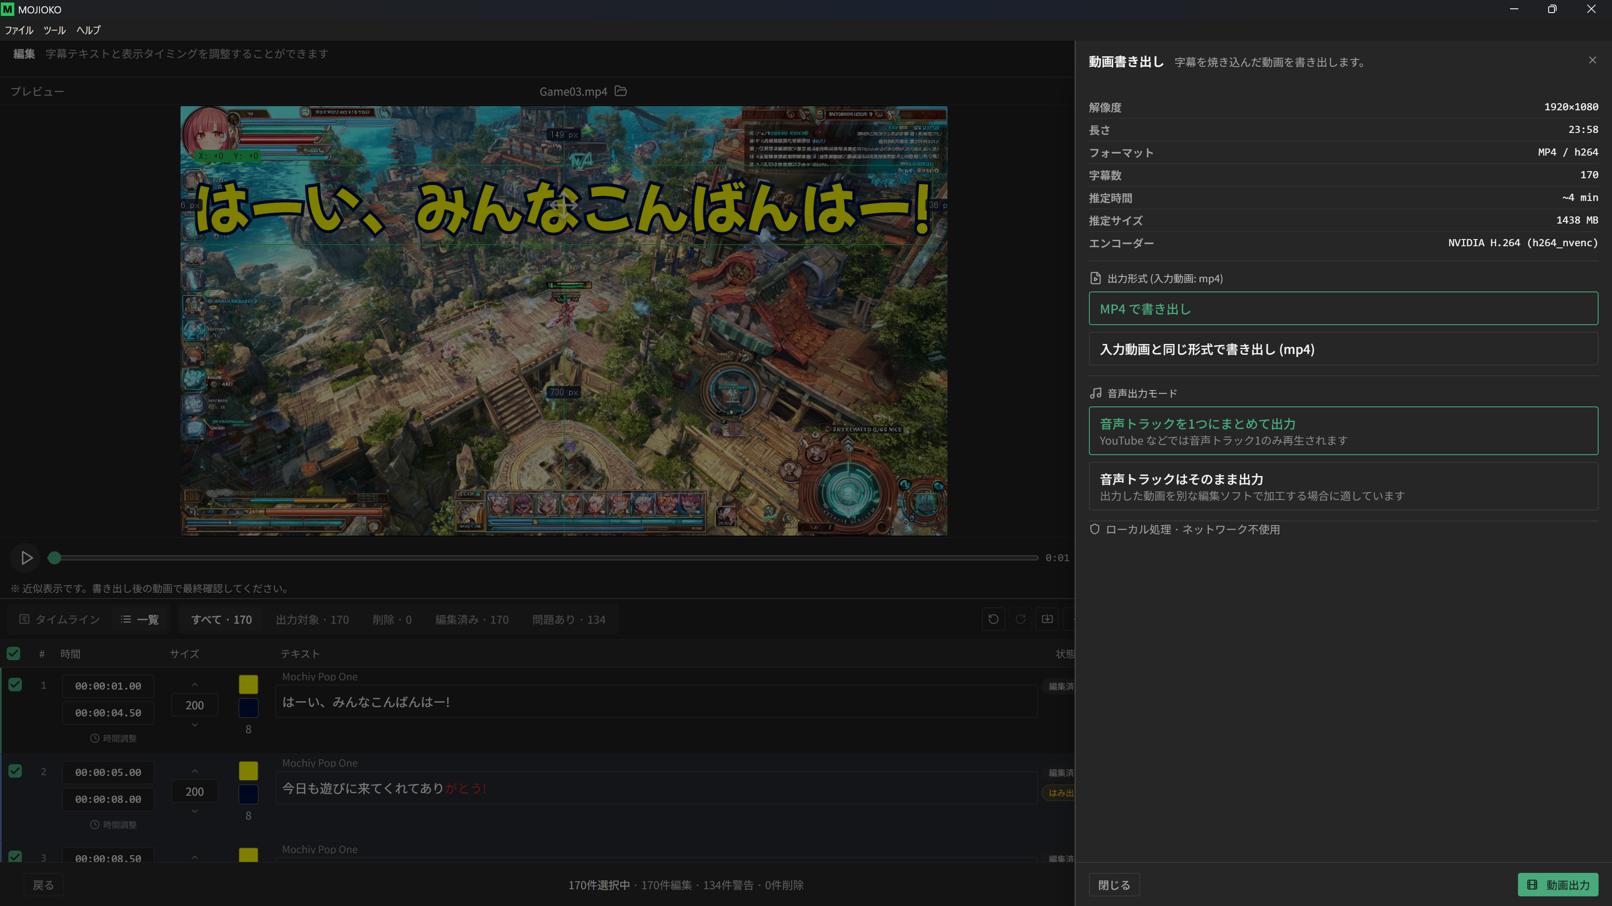Click the start time field 00:00:01.00
This screenshot has height=906, width=1612.
108,686
